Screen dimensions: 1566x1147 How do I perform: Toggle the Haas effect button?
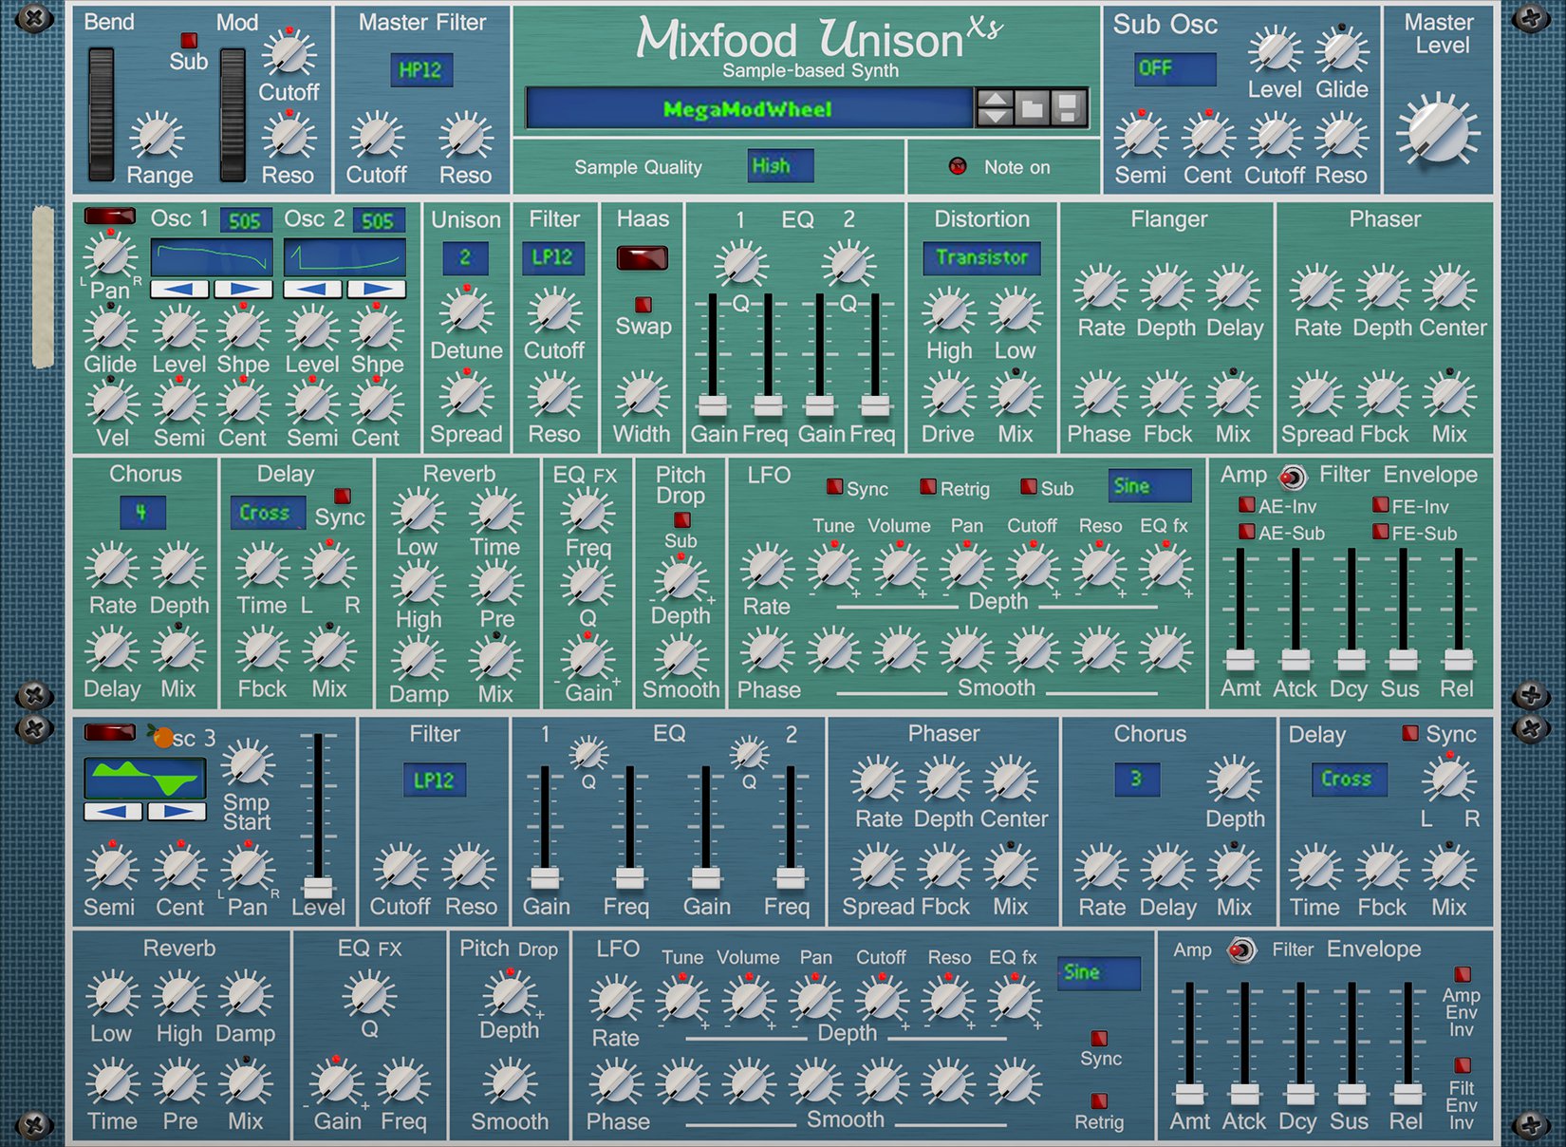click(643, 257)
